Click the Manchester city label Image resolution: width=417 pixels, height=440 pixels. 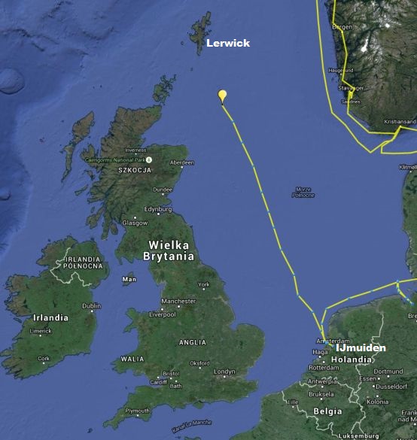(178, 301)
